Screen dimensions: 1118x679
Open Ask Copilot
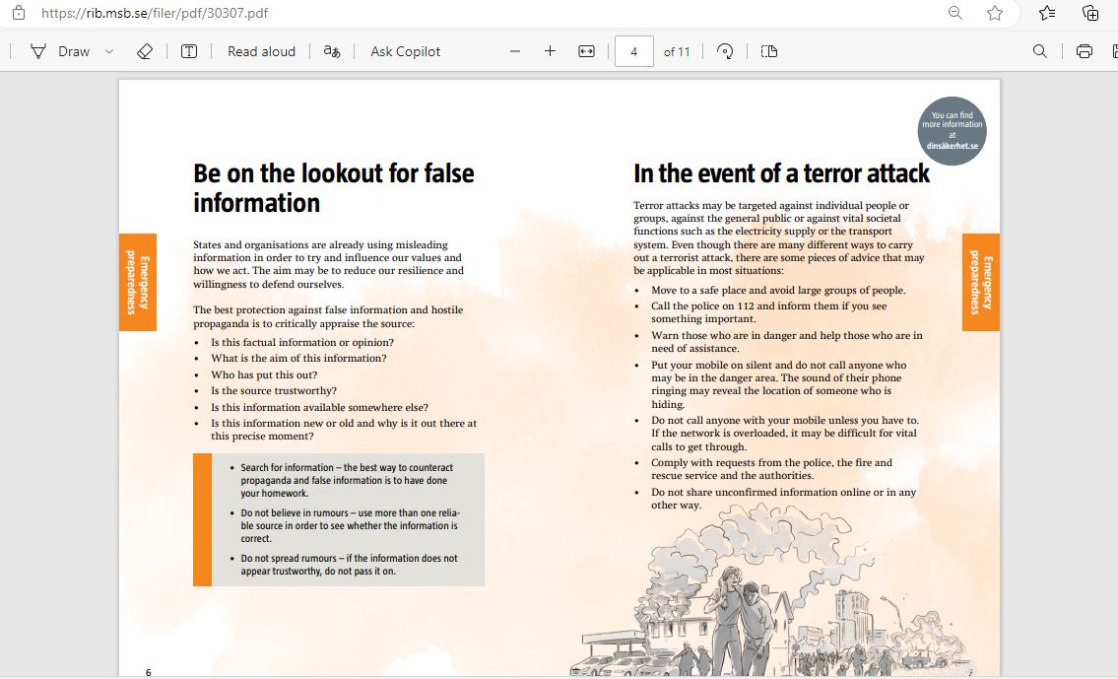coord(405,51)
